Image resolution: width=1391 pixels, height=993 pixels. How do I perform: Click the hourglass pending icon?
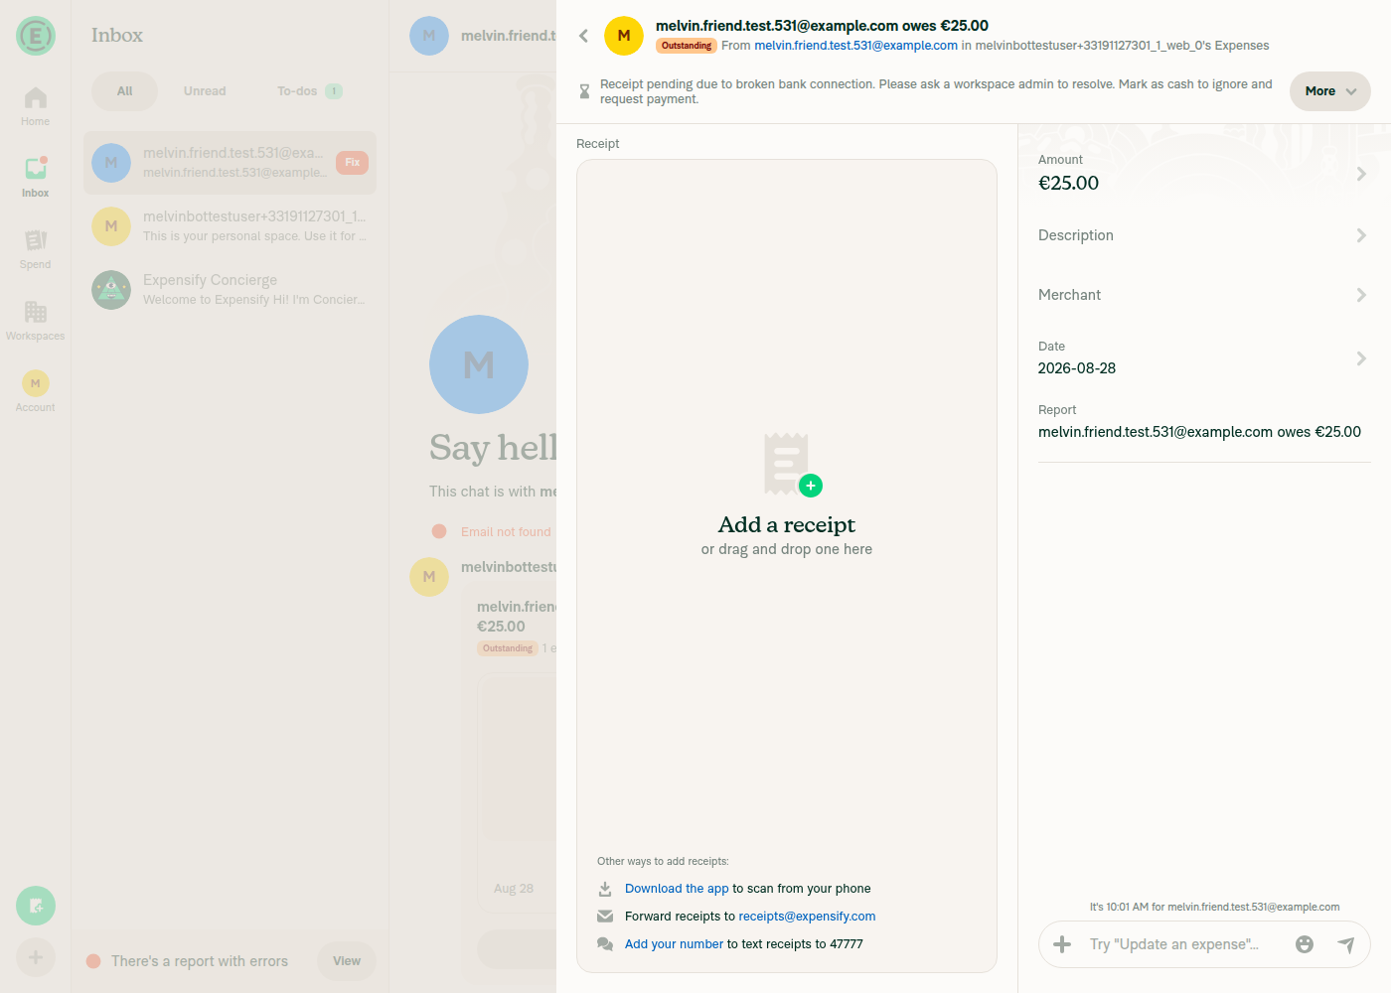tap(584, 91)
